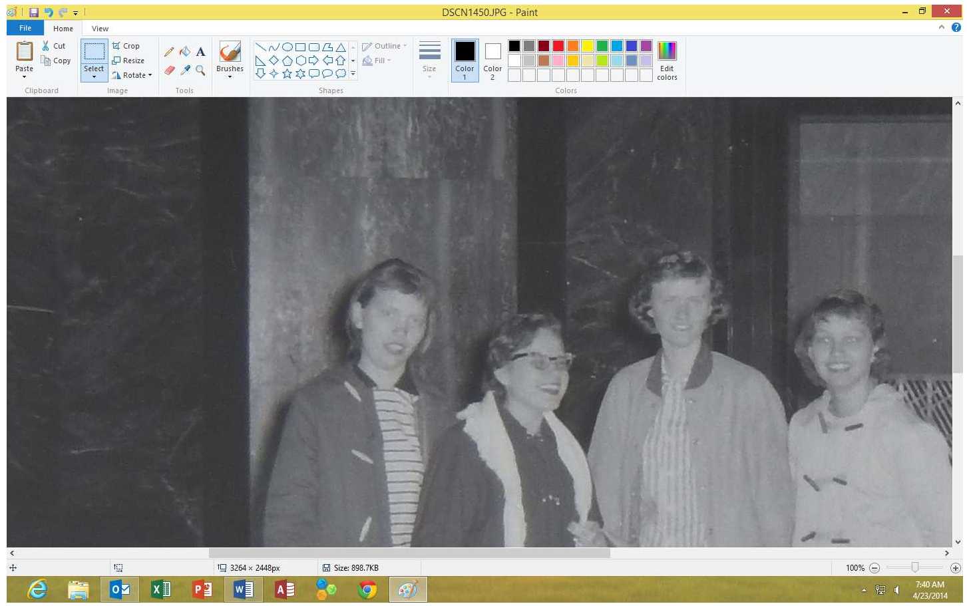Select the Text tool
The height and width of the screenshot is (606, 967).
pos(200,52)
